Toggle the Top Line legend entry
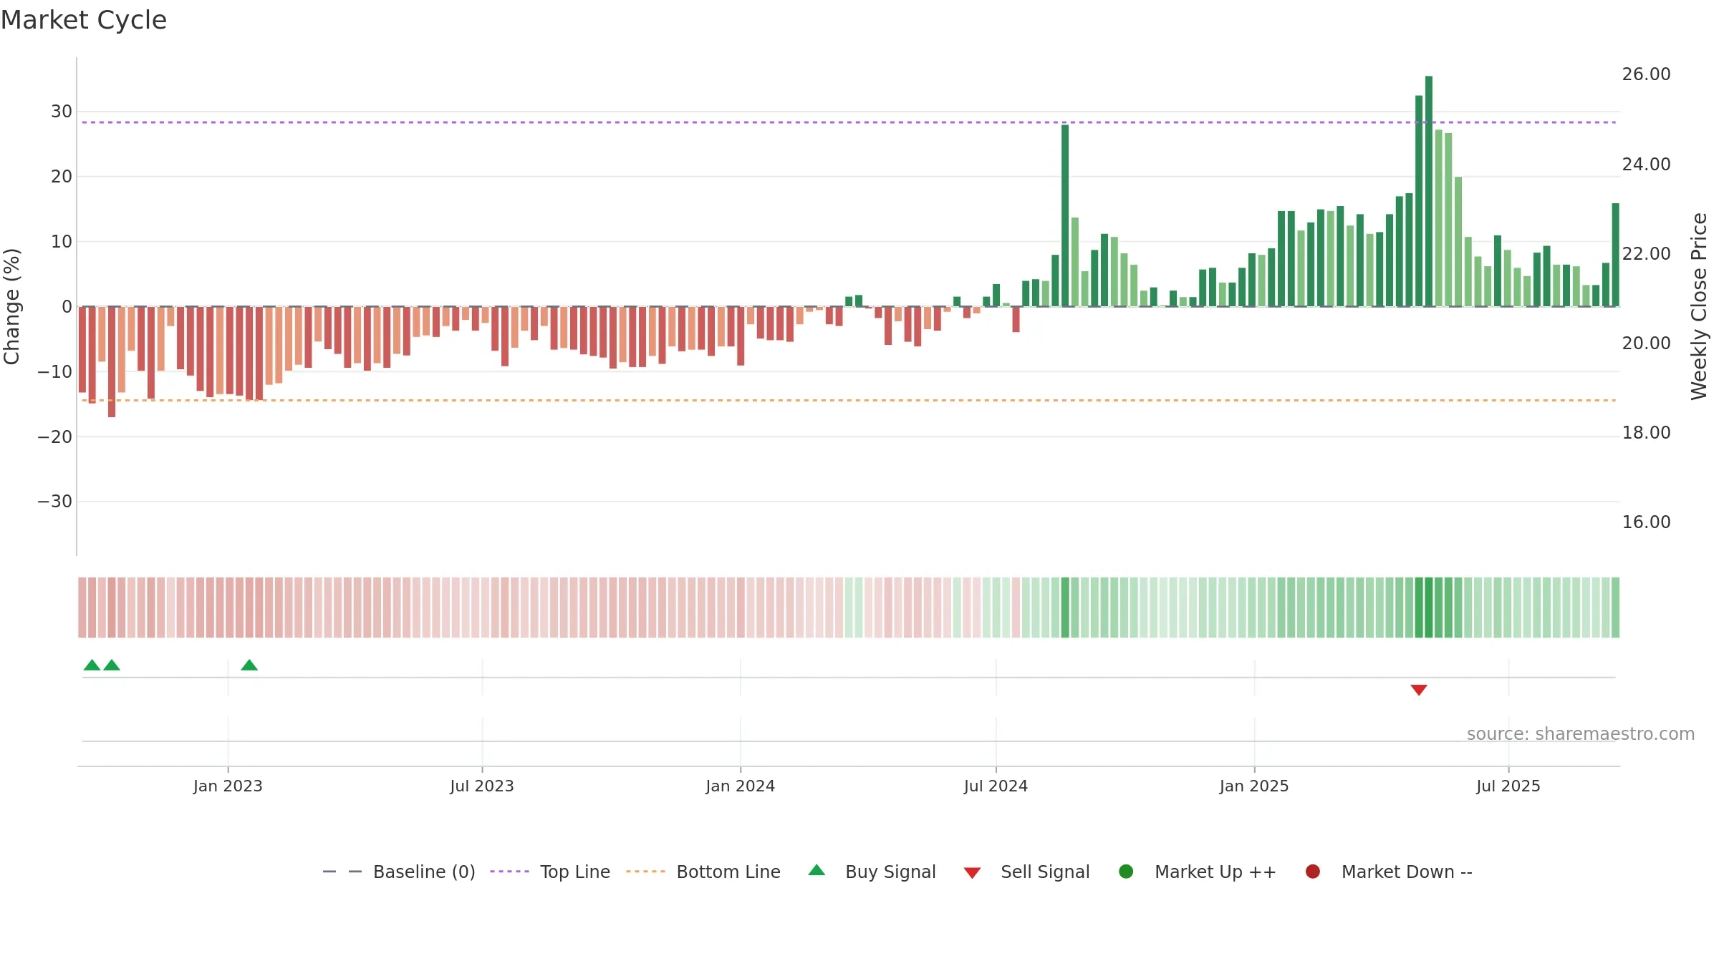Viewport: 1719px width, 966px height. point(550,872)
